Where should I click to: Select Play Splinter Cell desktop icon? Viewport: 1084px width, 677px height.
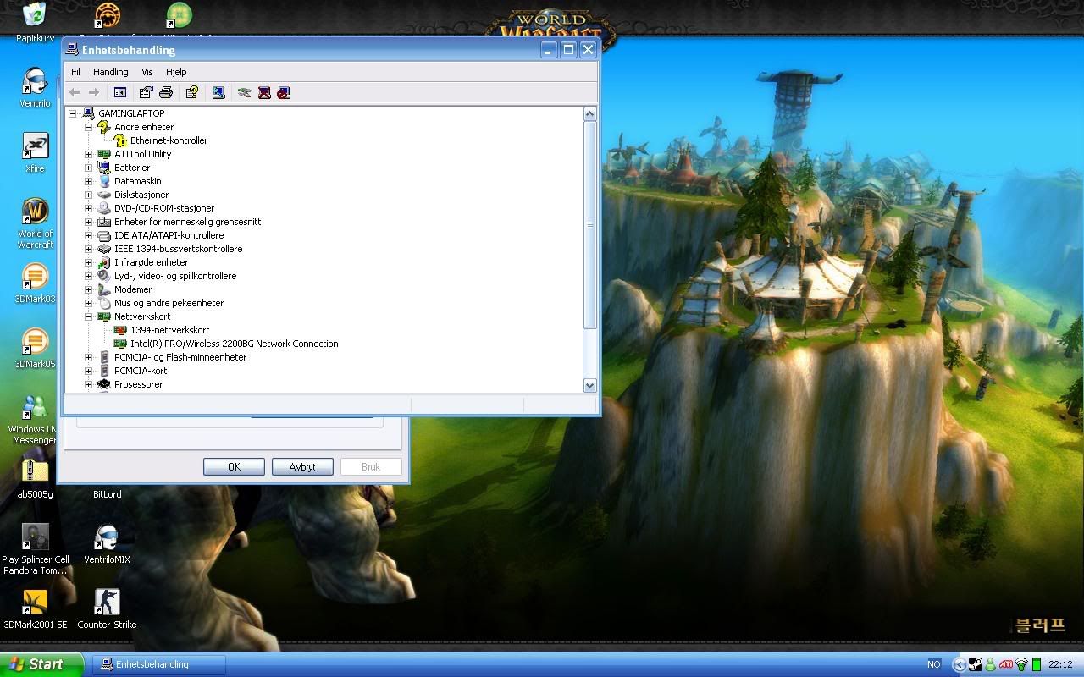point(35,549)
